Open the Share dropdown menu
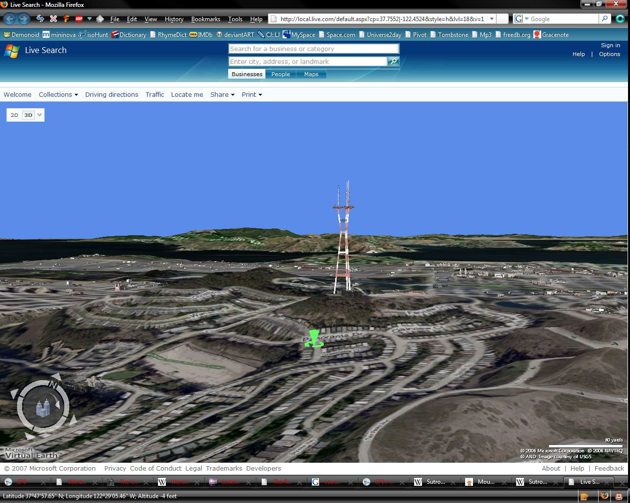Screen dimensions: 630x503 (222, 94)
